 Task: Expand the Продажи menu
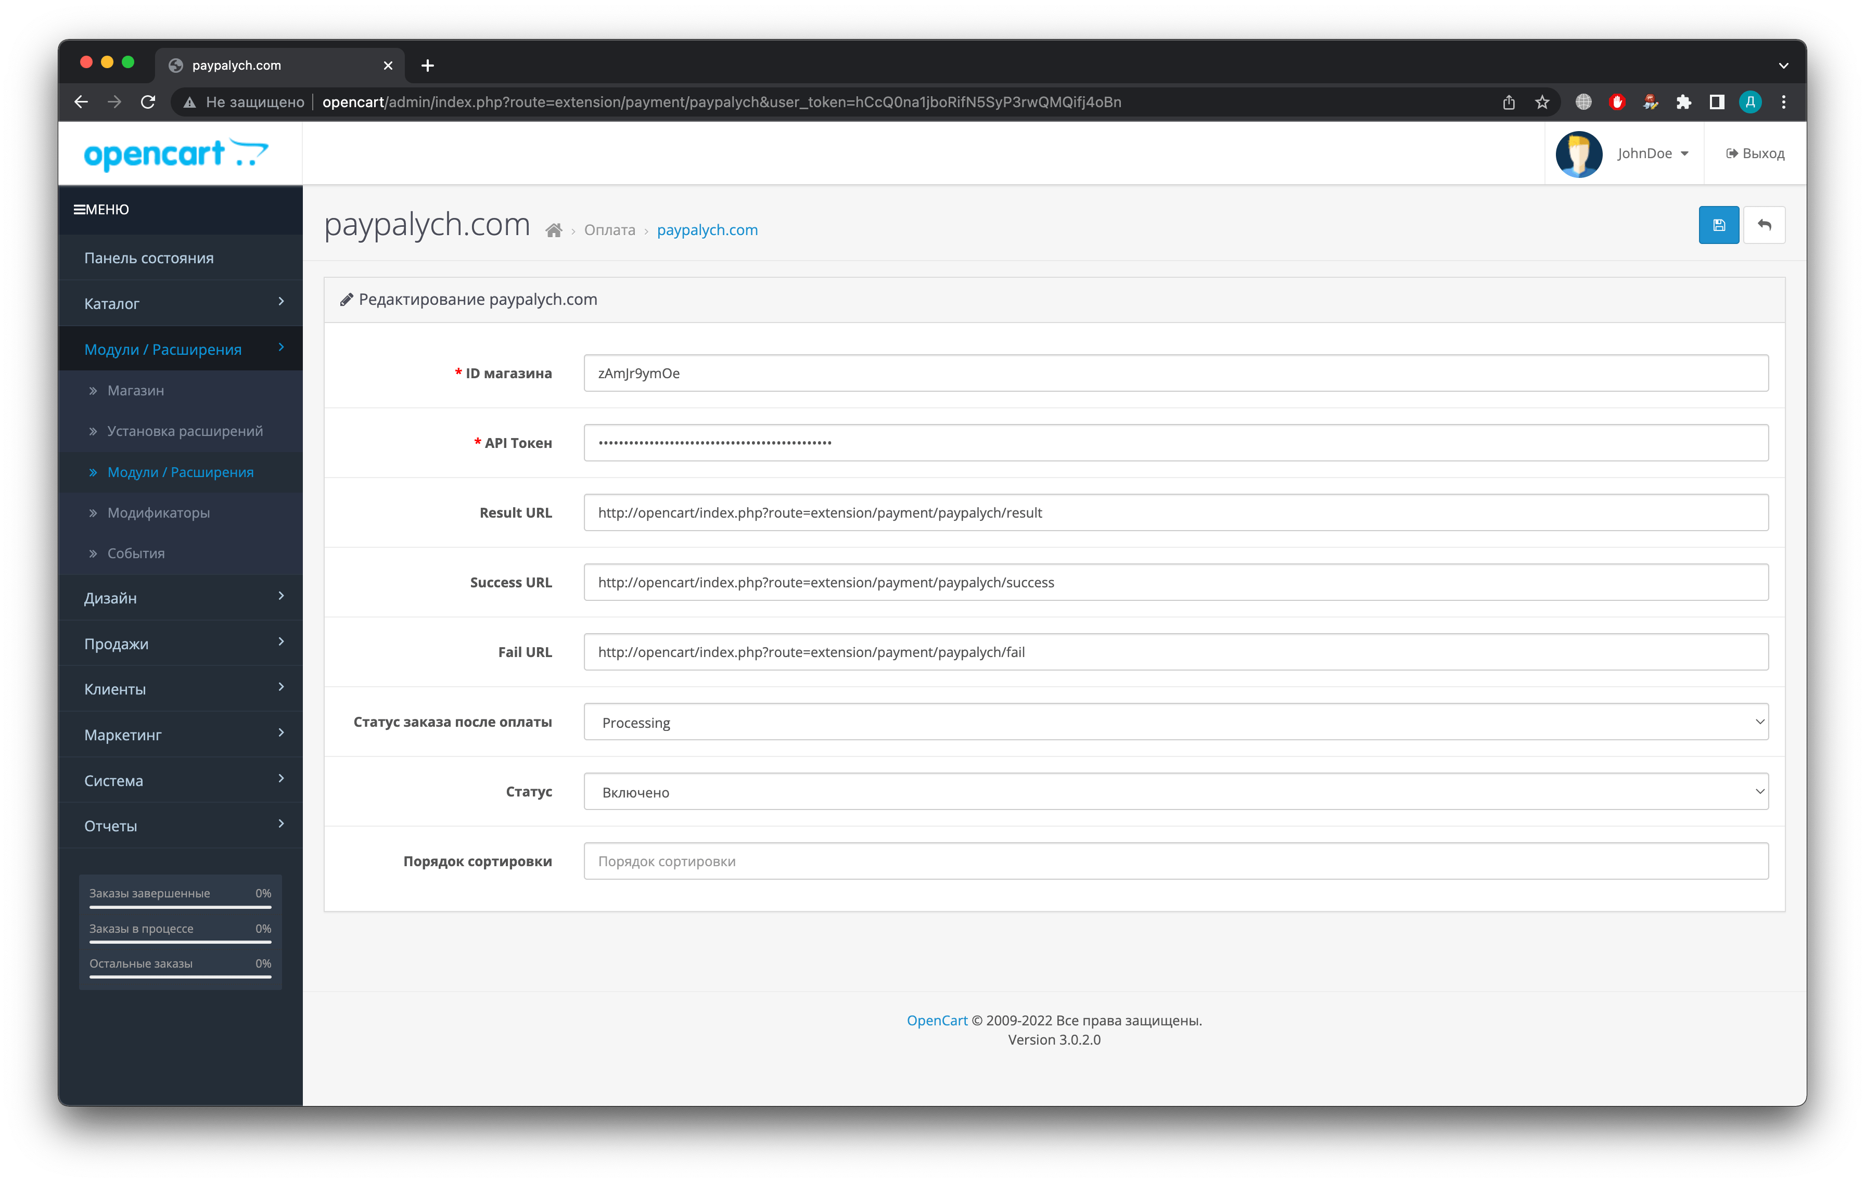pos(181,644)
